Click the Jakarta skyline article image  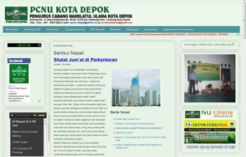(136, 88)
